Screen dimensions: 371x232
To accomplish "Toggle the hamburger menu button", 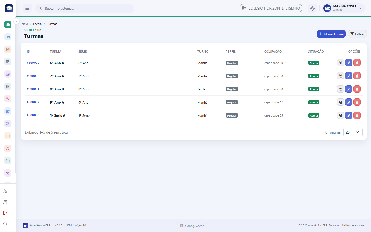I will pyautogui.click(x=27, y=8).
